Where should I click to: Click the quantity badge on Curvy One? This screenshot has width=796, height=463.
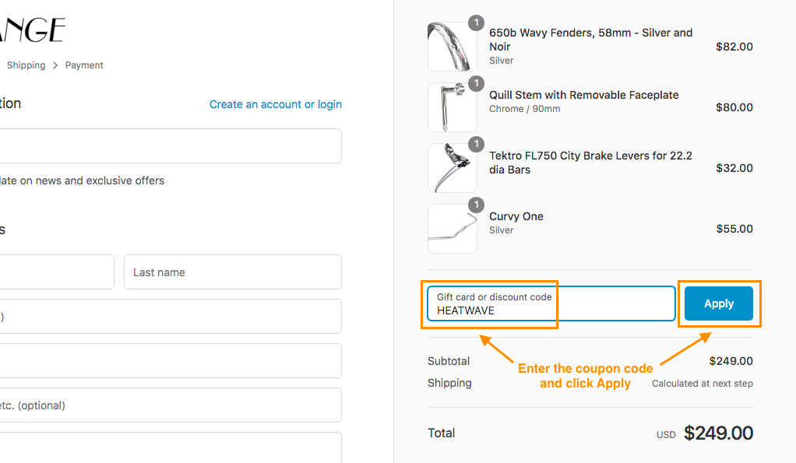click(476, 205)
